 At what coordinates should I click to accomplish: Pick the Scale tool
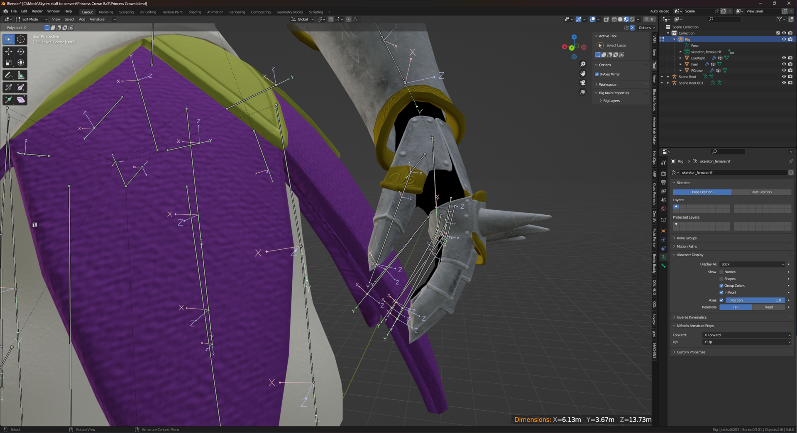click(x=8, y=63)
